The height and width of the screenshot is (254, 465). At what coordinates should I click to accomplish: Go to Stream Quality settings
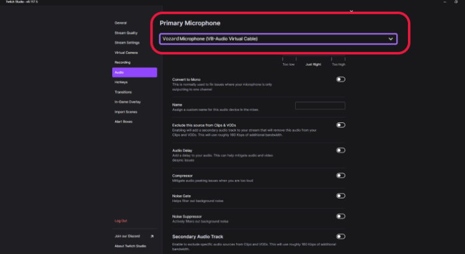(x=126, y=33)
